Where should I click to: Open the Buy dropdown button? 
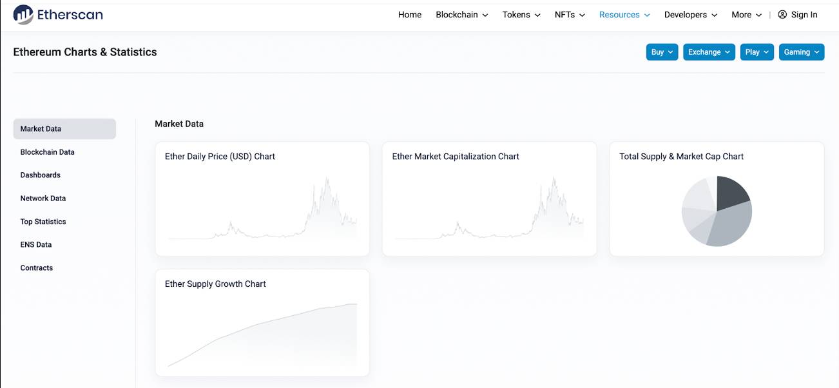coord(662,52)
